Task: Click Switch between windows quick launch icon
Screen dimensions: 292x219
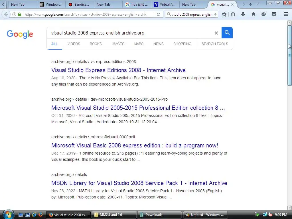Action: click(x=27, y=215)
